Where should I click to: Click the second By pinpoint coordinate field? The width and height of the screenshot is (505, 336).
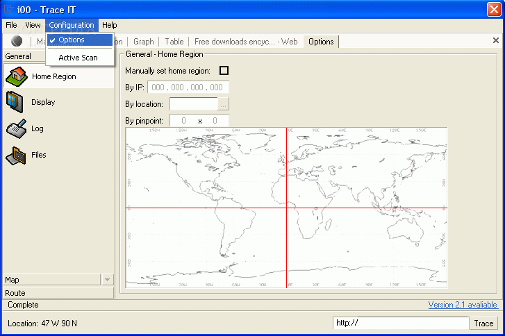coord(215,121)
